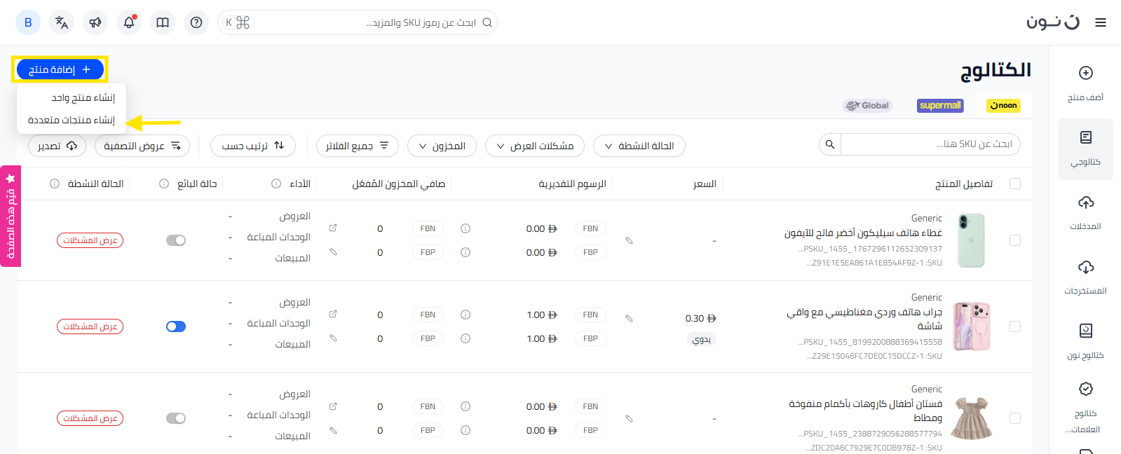Click عرض المشكلات for فستان أطفال كاروهات
Image resolution: width=1121 pixels, height=454 pixels.
(x=90, y=418)
